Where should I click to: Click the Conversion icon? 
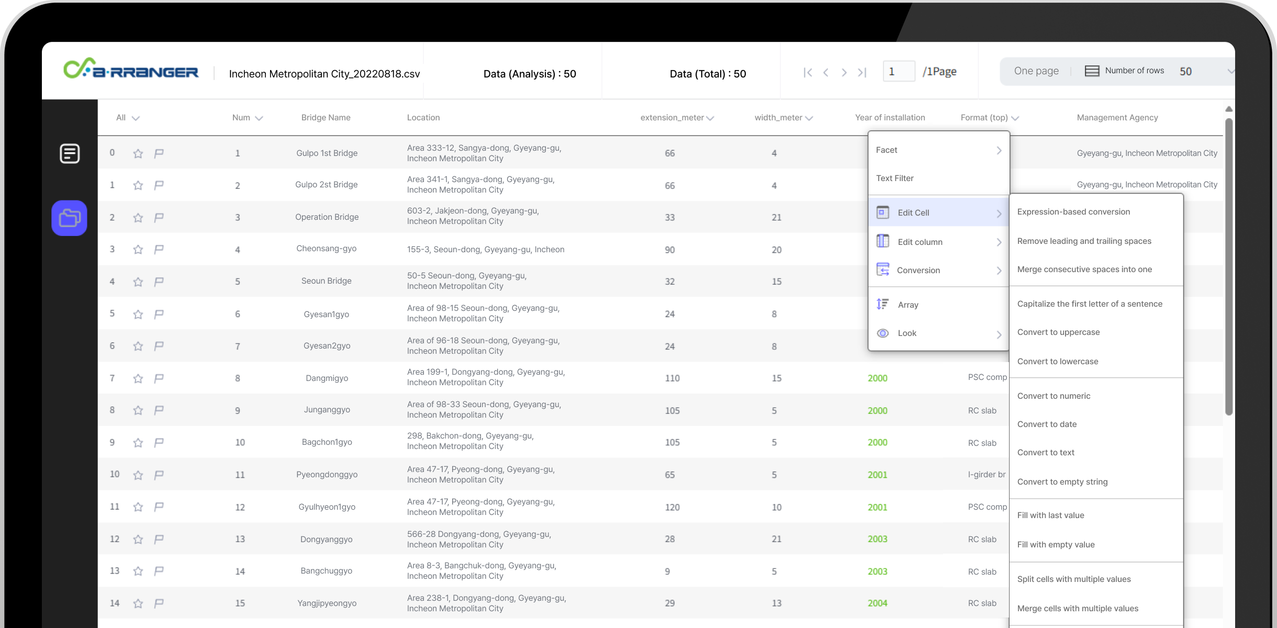(883, 270)
